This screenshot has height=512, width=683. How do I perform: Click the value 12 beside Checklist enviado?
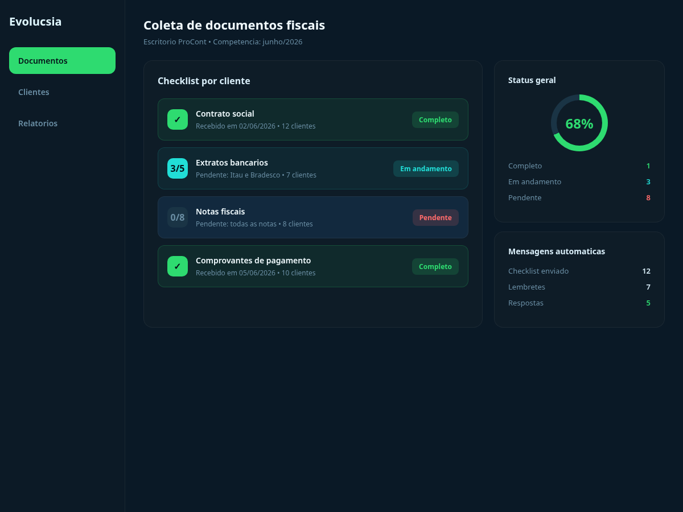646,271
